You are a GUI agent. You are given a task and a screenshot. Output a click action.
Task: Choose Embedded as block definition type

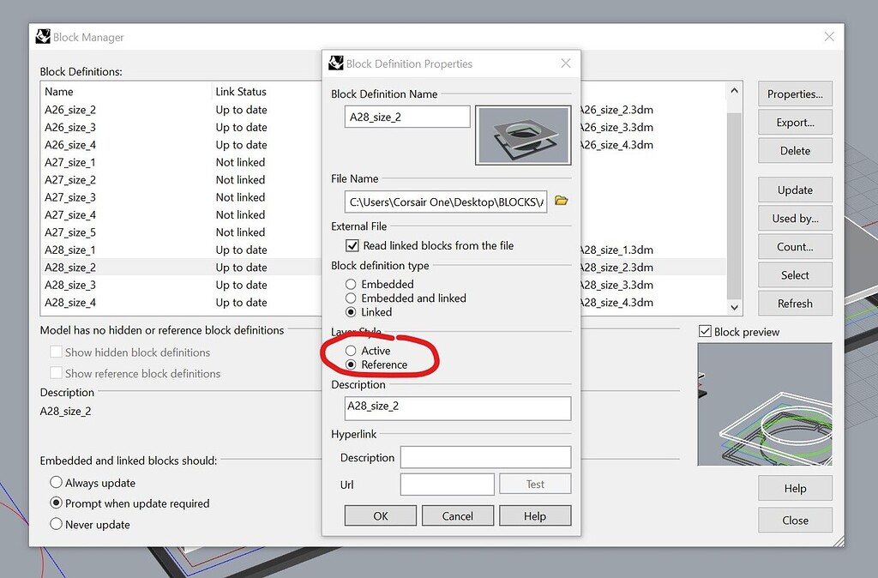tap(352, 284)
